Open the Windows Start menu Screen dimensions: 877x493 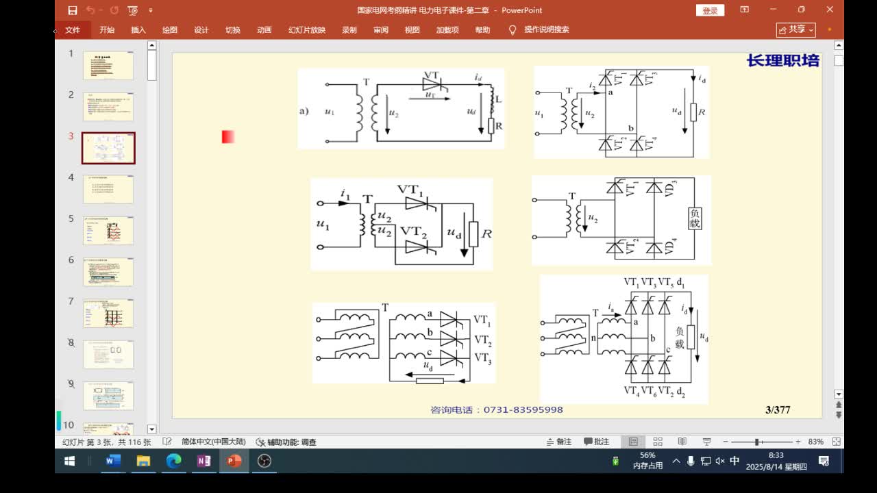[70, 462]
